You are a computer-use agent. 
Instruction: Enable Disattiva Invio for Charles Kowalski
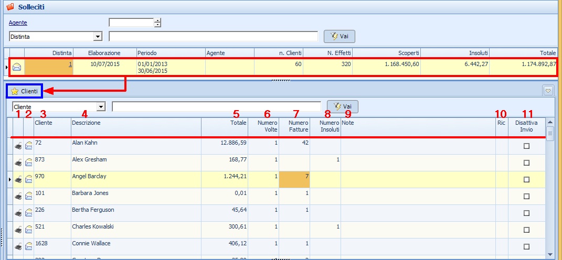(526, 230)
